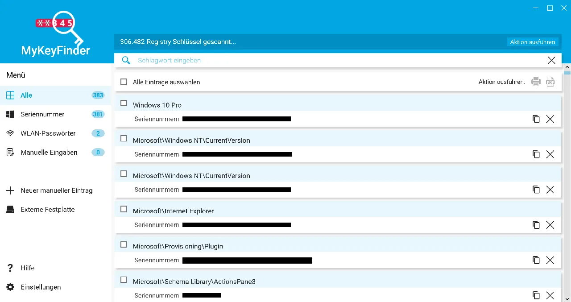The height and width of the screenshot is (302, 571).
Task: Click the printer icon beside Aktion ausführen
Action: [536, 82]
